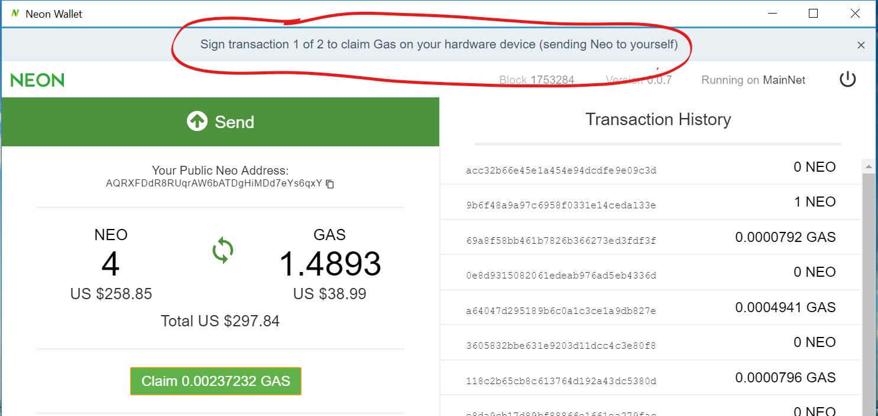Open transaction 9b6f48a9a97c6958f0331e14ceda133e
Screen dimensions: 878x416
point(561,205)
